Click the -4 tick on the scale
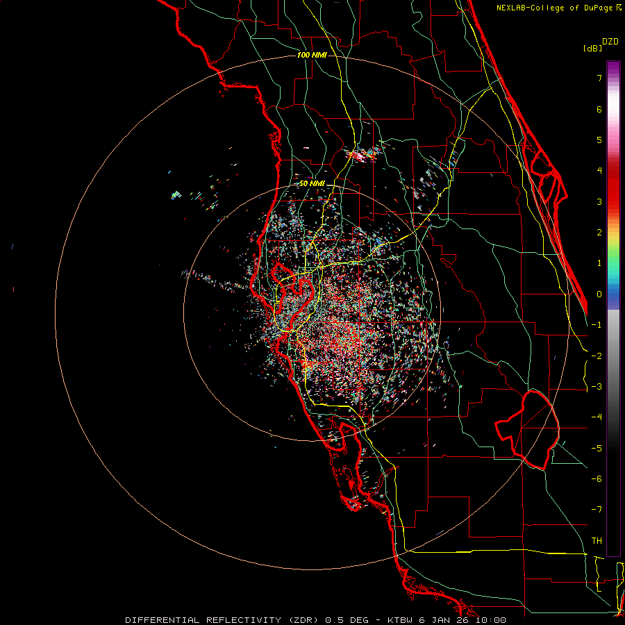The image size is (625, 625). [x=597, y=417]
